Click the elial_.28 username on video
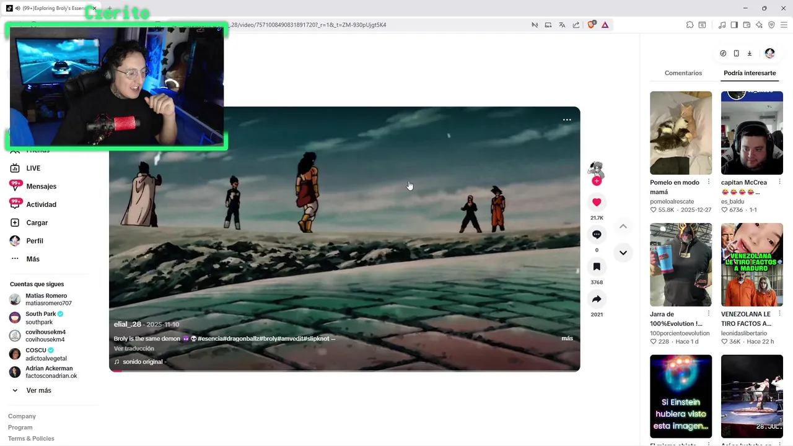The width and height of the screenshot is (793, 446). tap(128, 324)
